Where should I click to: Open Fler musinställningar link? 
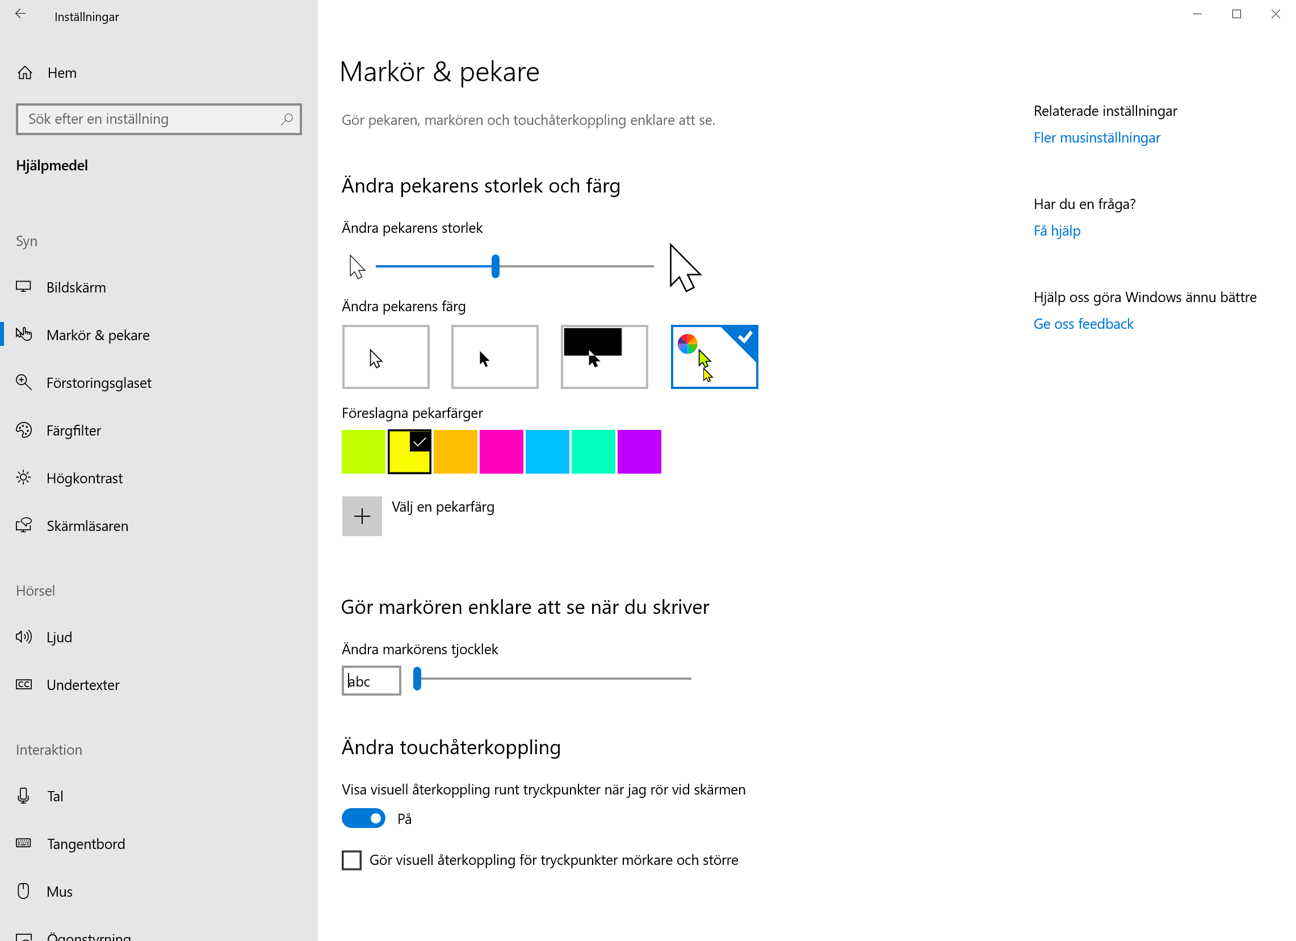coord(1097,137)
